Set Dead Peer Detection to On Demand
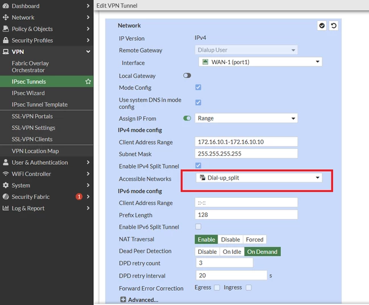The image size is (369, 305). pyautogui.click(x=263, y=252)
